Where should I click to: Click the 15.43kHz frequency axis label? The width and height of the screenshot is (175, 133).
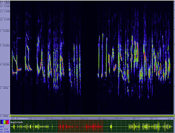[x=5, y=6]
